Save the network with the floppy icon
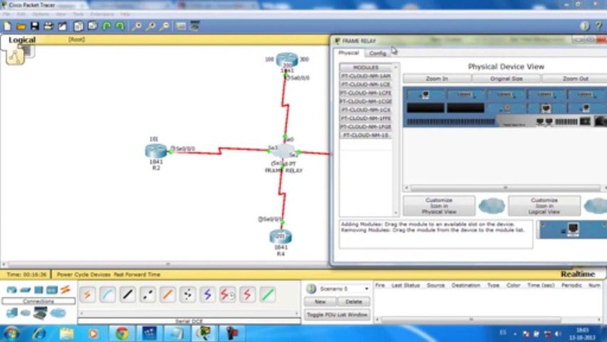The width and height of the screenshot is (607, 342). 35,26
